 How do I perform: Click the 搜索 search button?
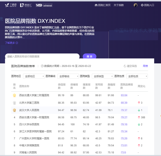click(x=89, y=56)
